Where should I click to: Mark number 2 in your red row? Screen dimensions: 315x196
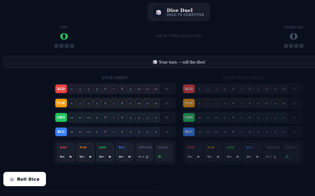pos(71,89)
